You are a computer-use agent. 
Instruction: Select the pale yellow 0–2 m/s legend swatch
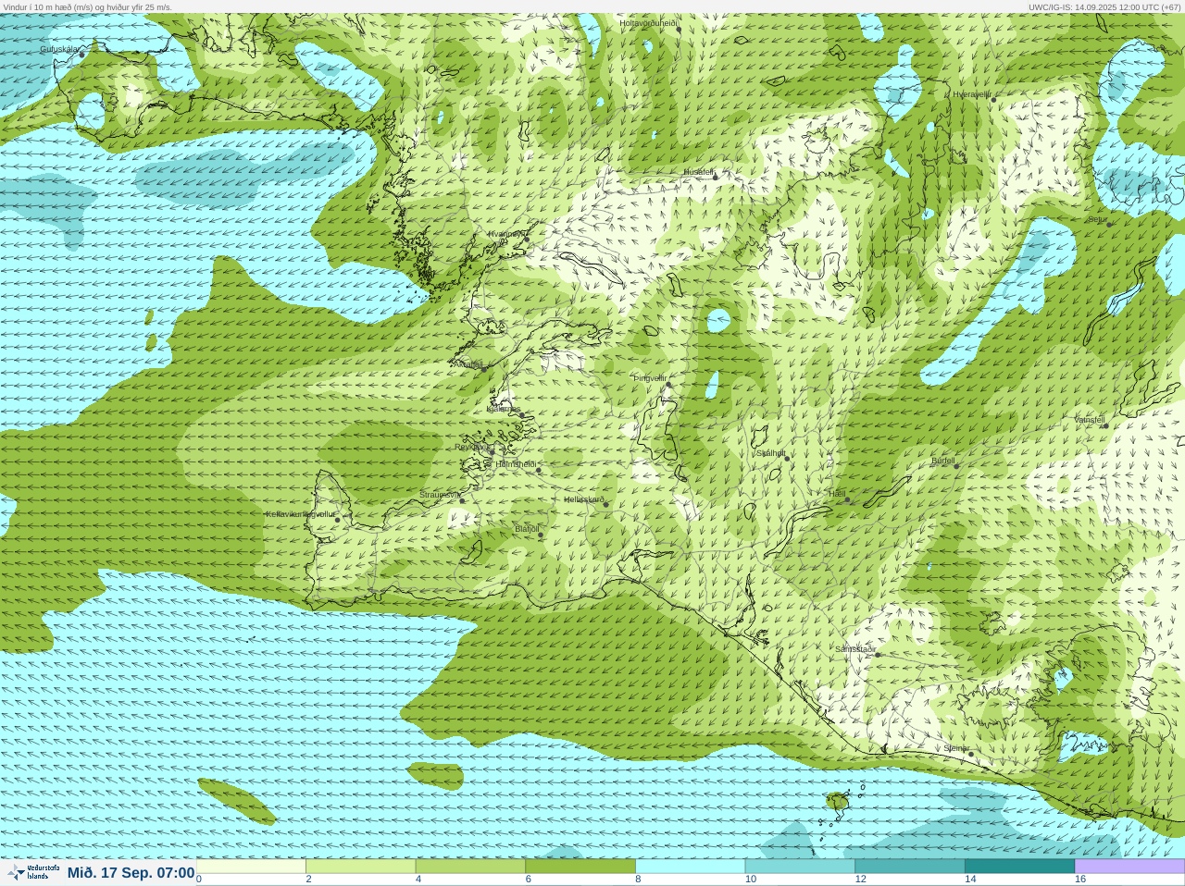pyautogui.click(x=251, y=867)
